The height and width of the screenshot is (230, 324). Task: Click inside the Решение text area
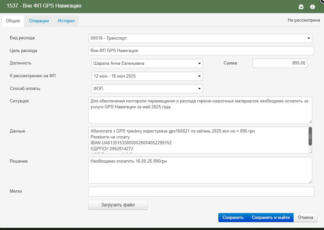click(x=200, y=170)
